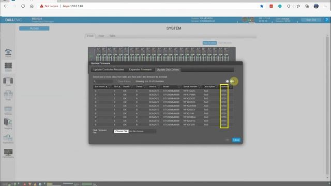The height and width of the screenshot is (186, 331).
Task: Select the Update Disk Drives tab
Action: point(168,70)
